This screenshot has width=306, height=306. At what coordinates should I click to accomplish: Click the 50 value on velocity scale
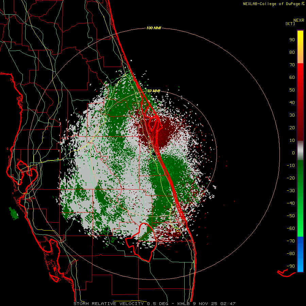pyautogui.click(x=292, y=90)
